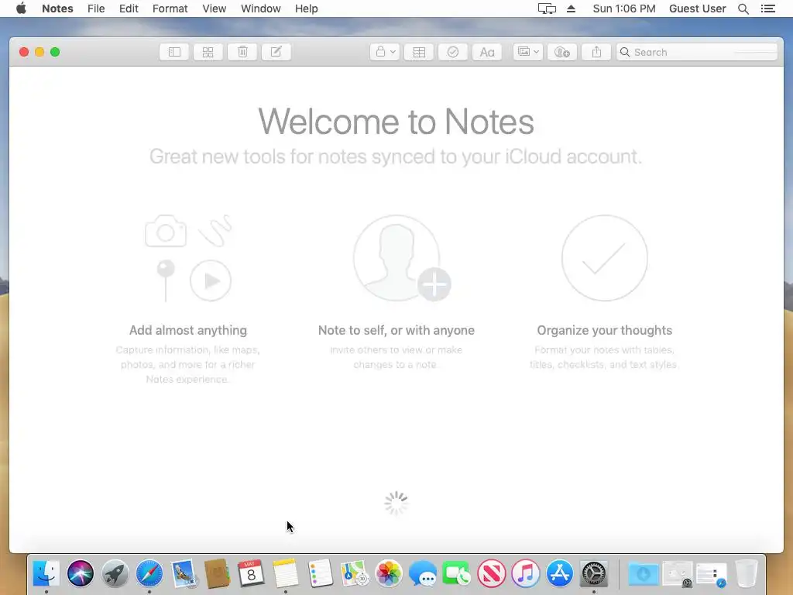
Task: Open Messages bubble icon in Dock
Action: (x=423, y=574)
